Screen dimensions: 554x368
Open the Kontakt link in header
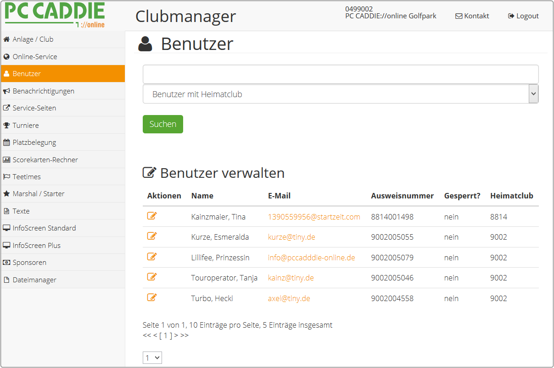(472, 16)
